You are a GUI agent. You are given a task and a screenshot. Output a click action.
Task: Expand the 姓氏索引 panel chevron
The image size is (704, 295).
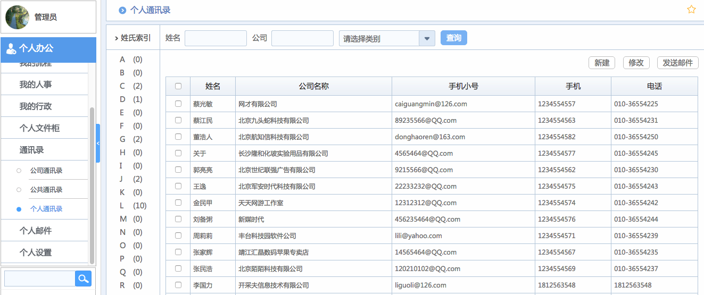point(116,38)
